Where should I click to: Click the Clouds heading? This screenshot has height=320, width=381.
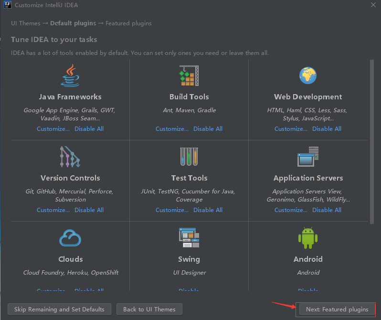(71, 259)
